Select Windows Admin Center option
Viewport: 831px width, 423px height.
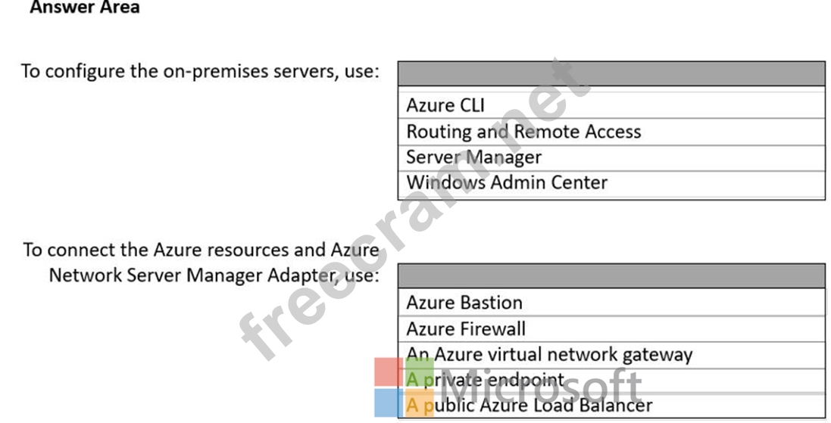point(507,182)
